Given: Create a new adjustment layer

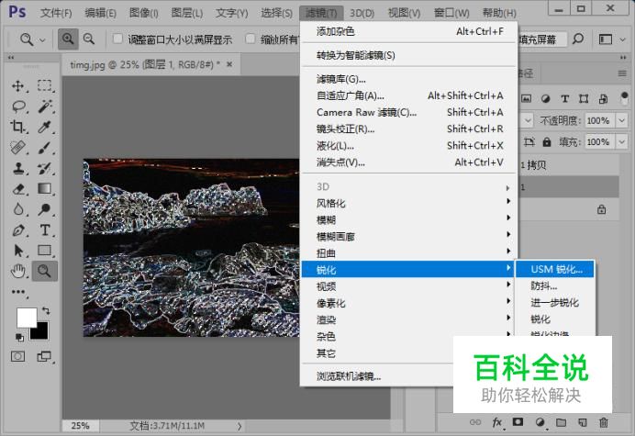Looking at the screenshot, I should point(540,422).
